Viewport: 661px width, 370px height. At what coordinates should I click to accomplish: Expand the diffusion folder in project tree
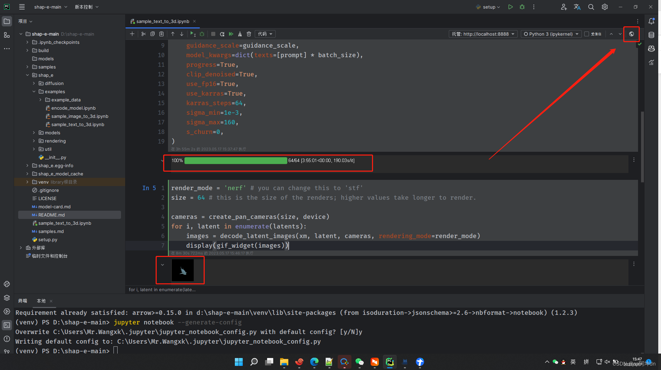pos(34,83)
